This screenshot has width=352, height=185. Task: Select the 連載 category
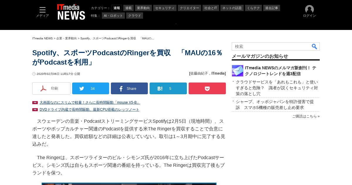coord(128,8)
